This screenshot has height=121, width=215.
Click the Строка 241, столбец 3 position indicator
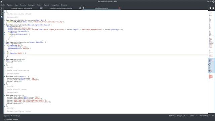click(x=12, y=116)
